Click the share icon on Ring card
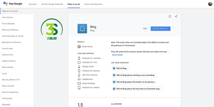Screen dimensions: 214x107 tap(176, 16)
